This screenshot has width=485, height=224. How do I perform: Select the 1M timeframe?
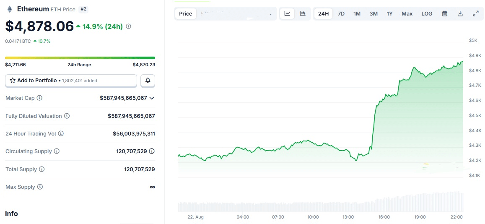tap(357, 13)
